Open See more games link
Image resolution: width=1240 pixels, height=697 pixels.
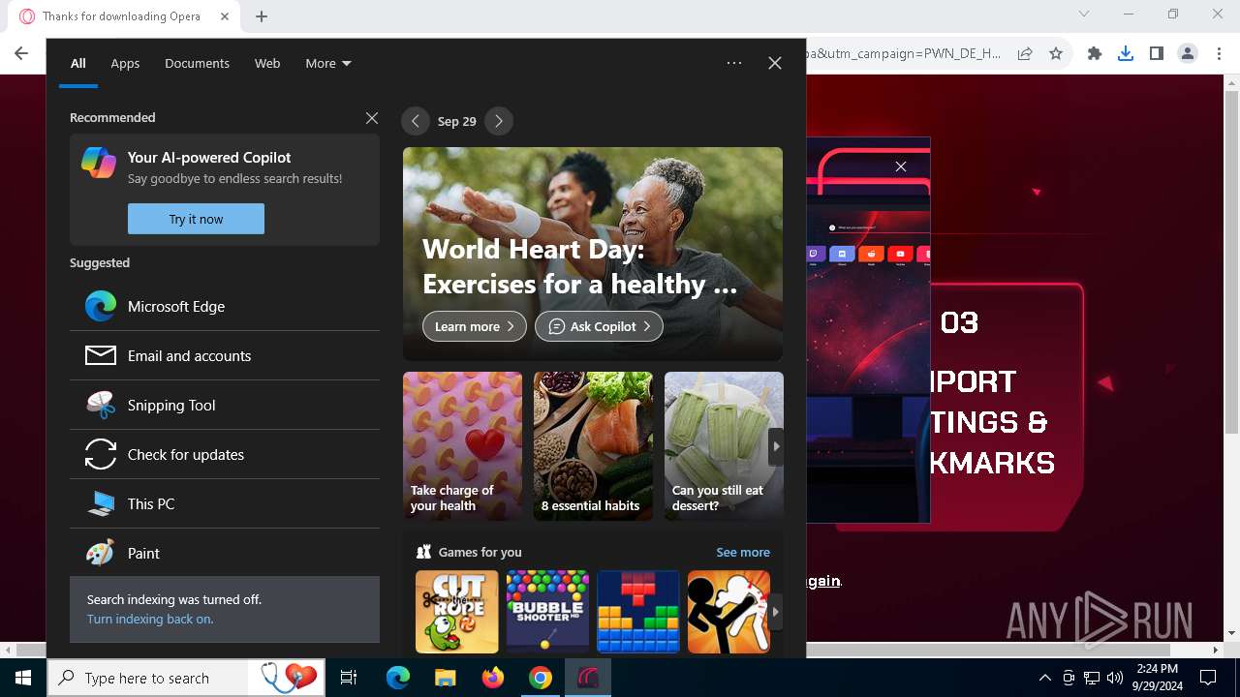point(743,552)
